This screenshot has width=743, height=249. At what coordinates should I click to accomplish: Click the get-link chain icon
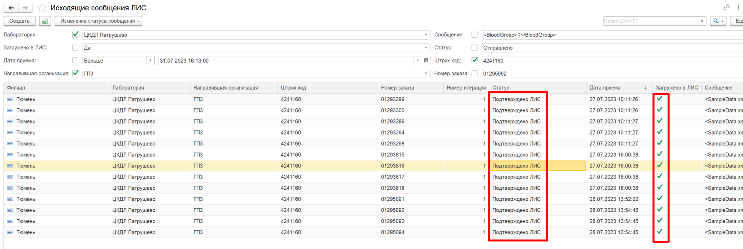726,8
